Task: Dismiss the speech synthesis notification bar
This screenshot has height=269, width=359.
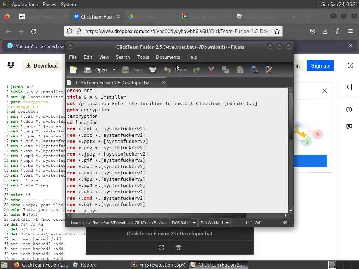Action: pyautogui.click(x=350, y=46)
